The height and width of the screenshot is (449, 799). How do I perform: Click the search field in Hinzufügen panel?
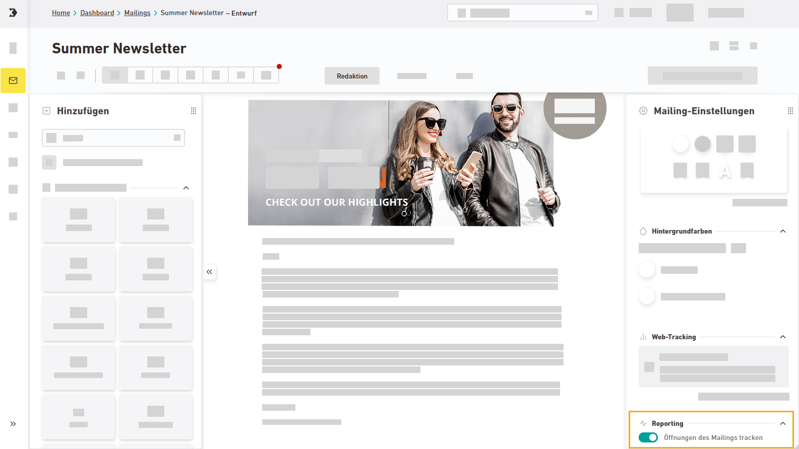click(113, 138)
